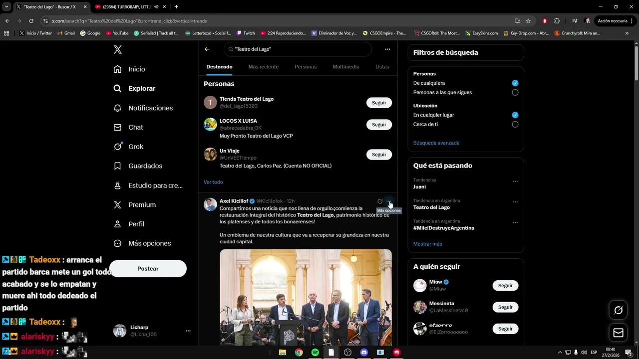Open options for Teatro del Lago trend
This screenshot has height=359, width=639.
(515, 202)
